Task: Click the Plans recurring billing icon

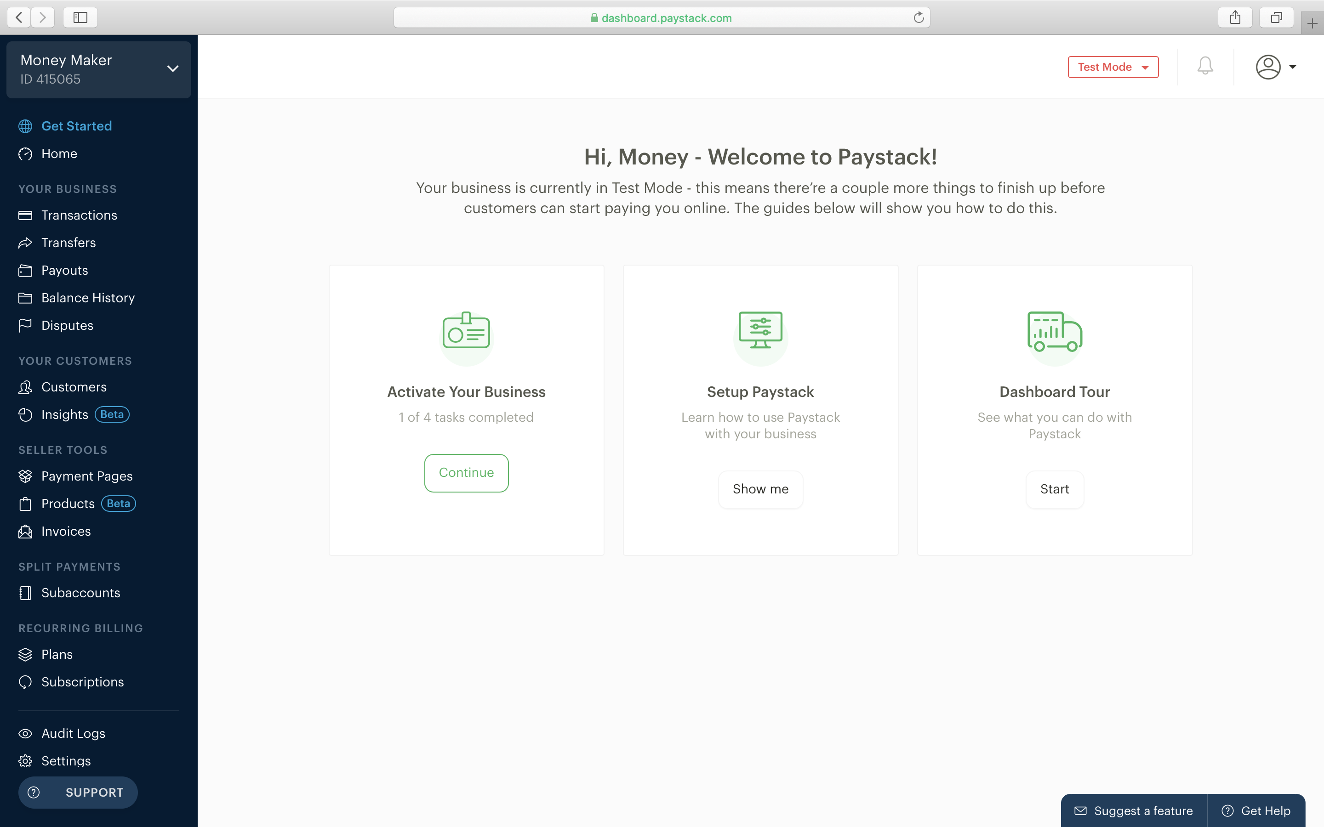Action: 26,655
